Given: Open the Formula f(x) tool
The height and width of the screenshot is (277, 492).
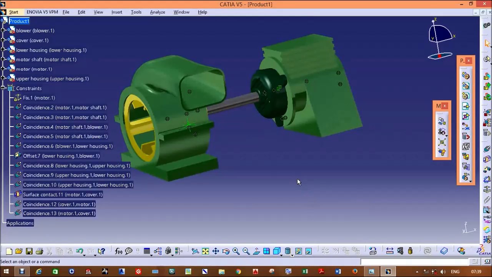Looking at the screenshot, I should [x=118, y=251].
